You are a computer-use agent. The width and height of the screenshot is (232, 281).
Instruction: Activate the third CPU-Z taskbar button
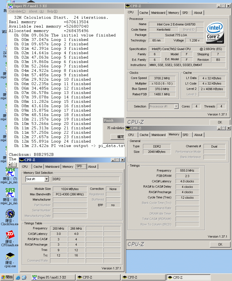tap(188, 277)
